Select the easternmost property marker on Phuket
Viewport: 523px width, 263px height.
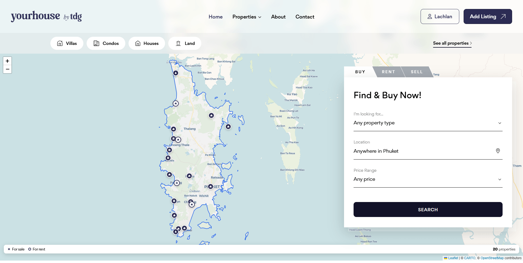[x=228, y=127]
